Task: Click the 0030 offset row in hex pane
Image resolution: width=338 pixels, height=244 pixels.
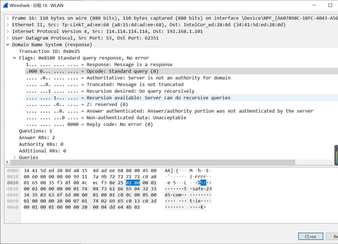Action: pos(13,189)
